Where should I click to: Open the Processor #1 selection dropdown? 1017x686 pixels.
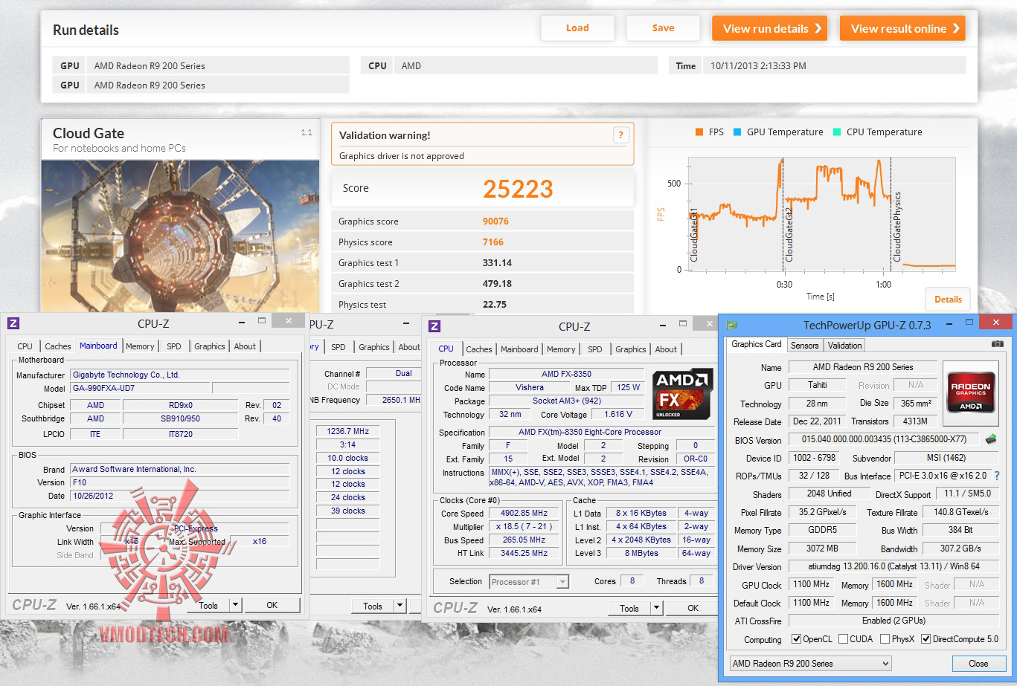pos(529,582)
